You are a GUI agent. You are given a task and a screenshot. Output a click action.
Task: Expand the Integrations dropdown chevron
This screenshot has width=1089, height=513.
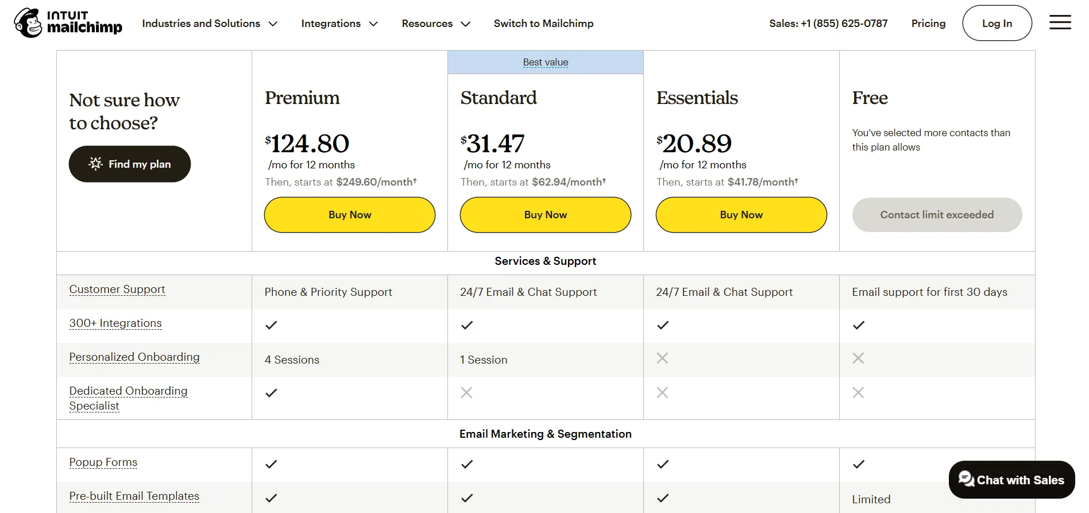pos(373,24)
